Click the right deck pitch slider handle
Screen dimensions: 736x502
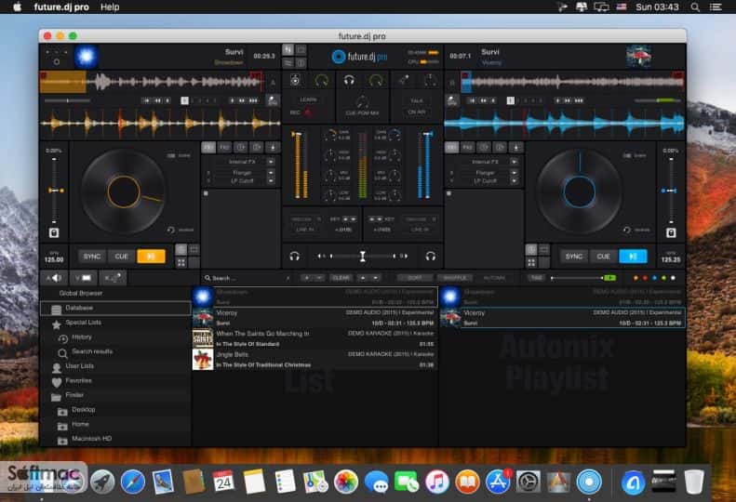coord(669,191)
